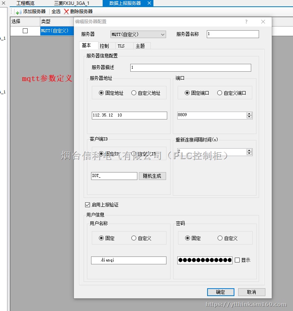Click the 添加服务器 add-server icon

[18, 12]
